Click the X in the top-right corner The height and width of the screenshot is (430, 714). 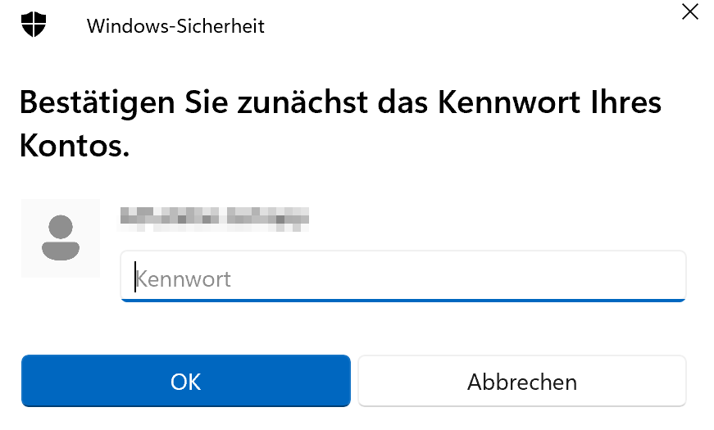click(x=690, y=12)
